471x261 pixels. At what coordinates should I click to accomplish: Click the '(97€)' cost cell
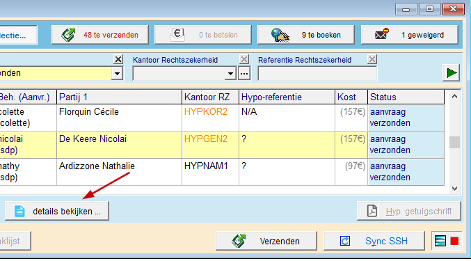pyautogui.click(x=351, y=172)
